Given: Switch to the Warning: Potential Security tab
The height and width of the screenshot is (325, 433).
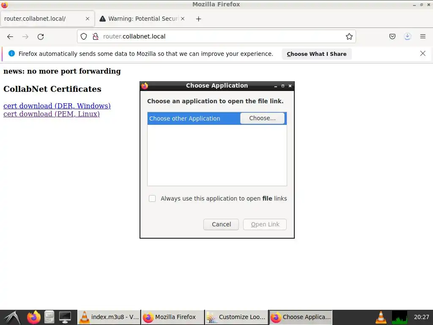Looking at the screenshot, I should click(142, 19).
